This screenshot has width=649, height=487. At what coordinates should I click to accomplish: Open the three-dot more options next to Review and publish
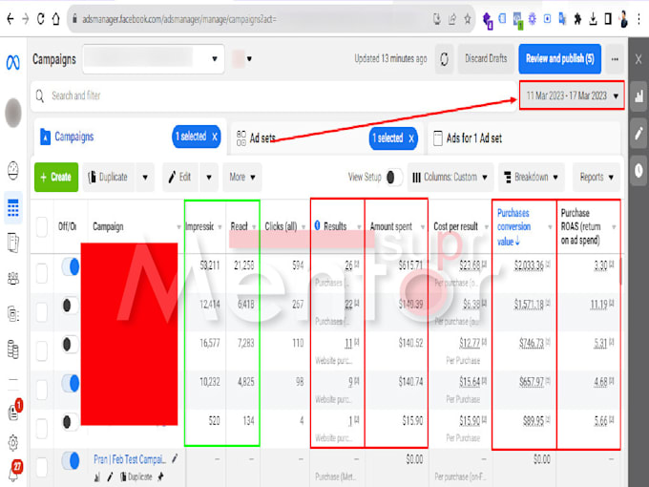615,59
